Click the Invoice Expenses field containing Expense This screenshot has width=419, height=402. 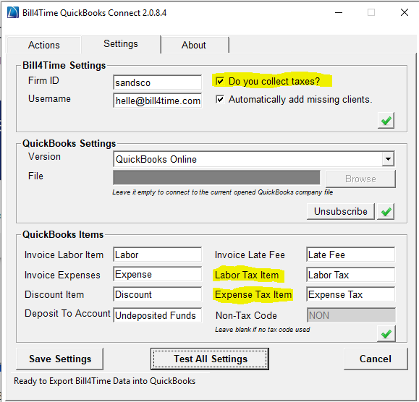coord(157,274)
